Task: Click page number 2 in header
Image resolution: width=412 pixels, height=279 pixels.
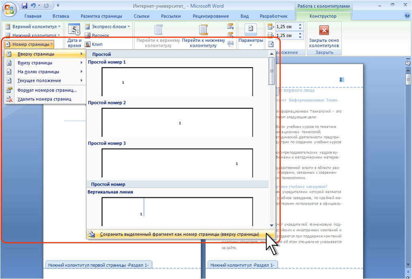Action: click(x=341, y=80)
